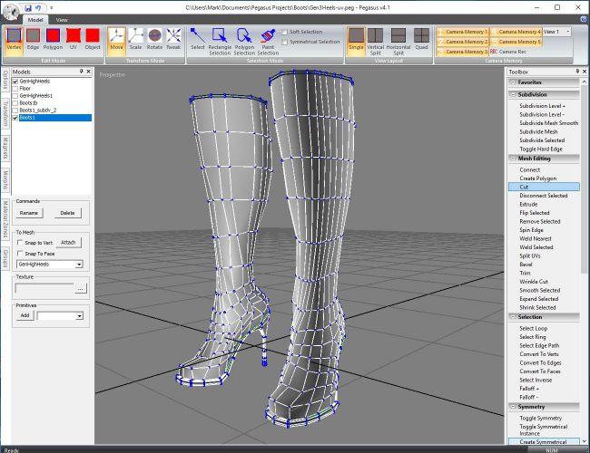Toggle visibility of Floor model
The height and width of the screenshot is (453, 590).
point(15,89)
